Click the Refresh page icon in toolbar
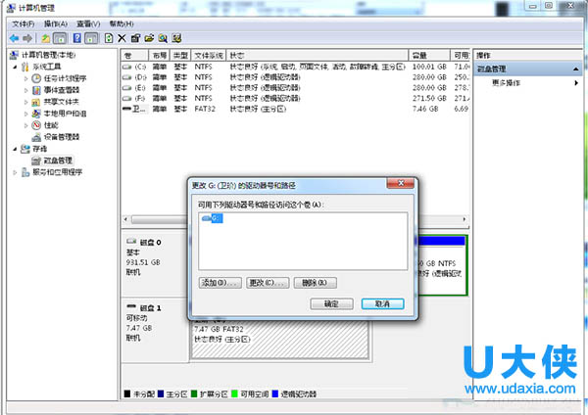The image size is (588, 415). click(109, 38)
